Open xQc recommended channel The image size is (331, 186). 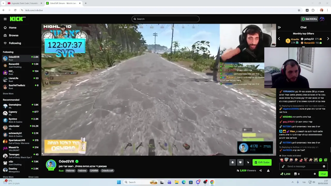(x=21, y=163)
